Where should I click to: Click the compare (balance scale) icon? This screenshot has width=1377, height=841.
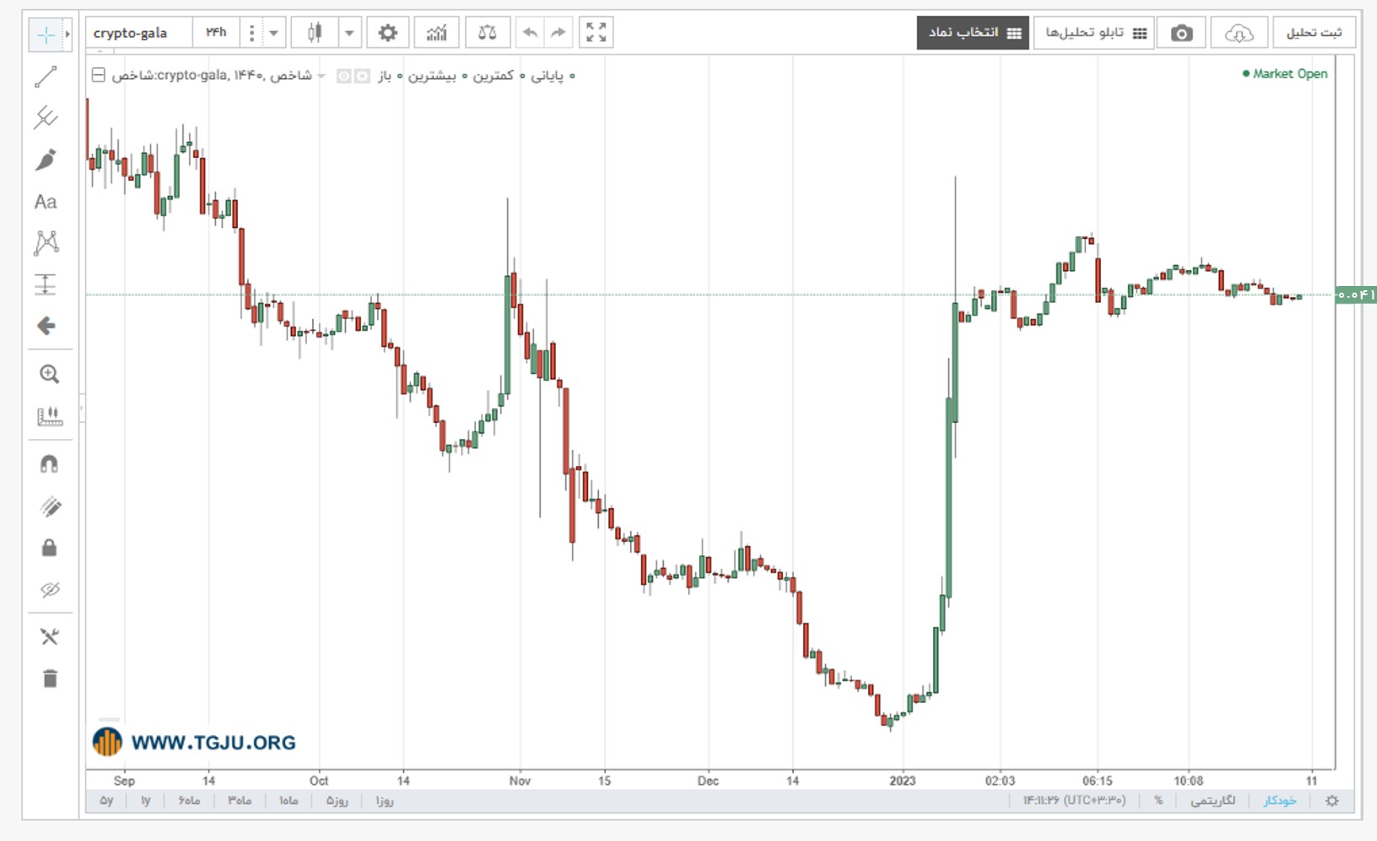coord(487,33)
